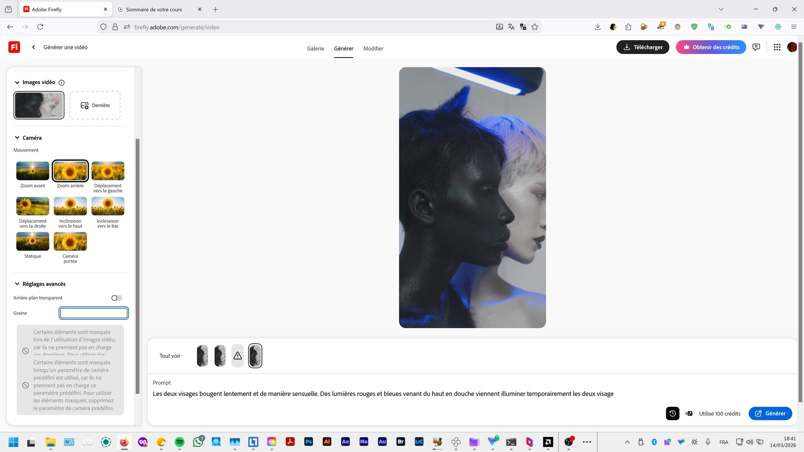Collapse the Images vidéo section
The width and height of the screenshot is (804, 452).
pos(17,82)
